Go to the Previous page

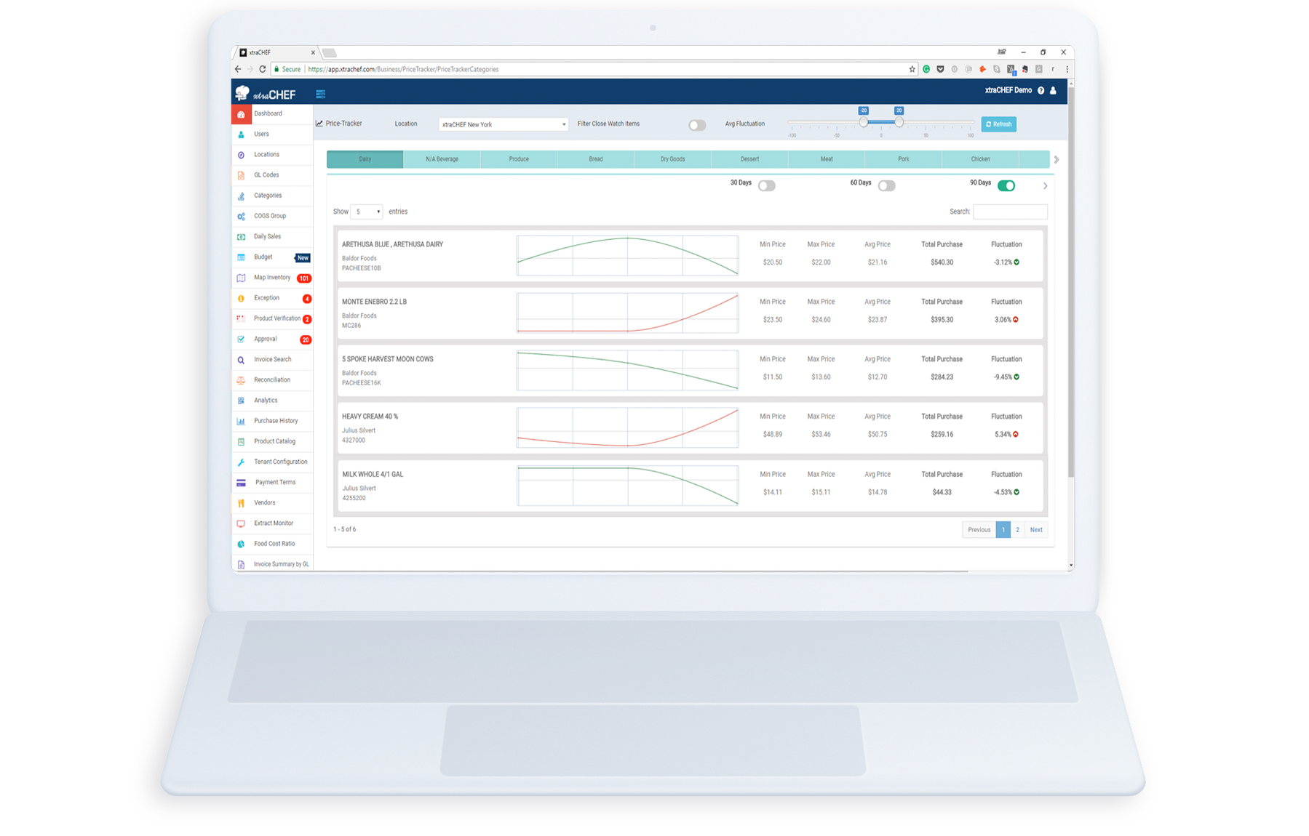click(979, 530)
